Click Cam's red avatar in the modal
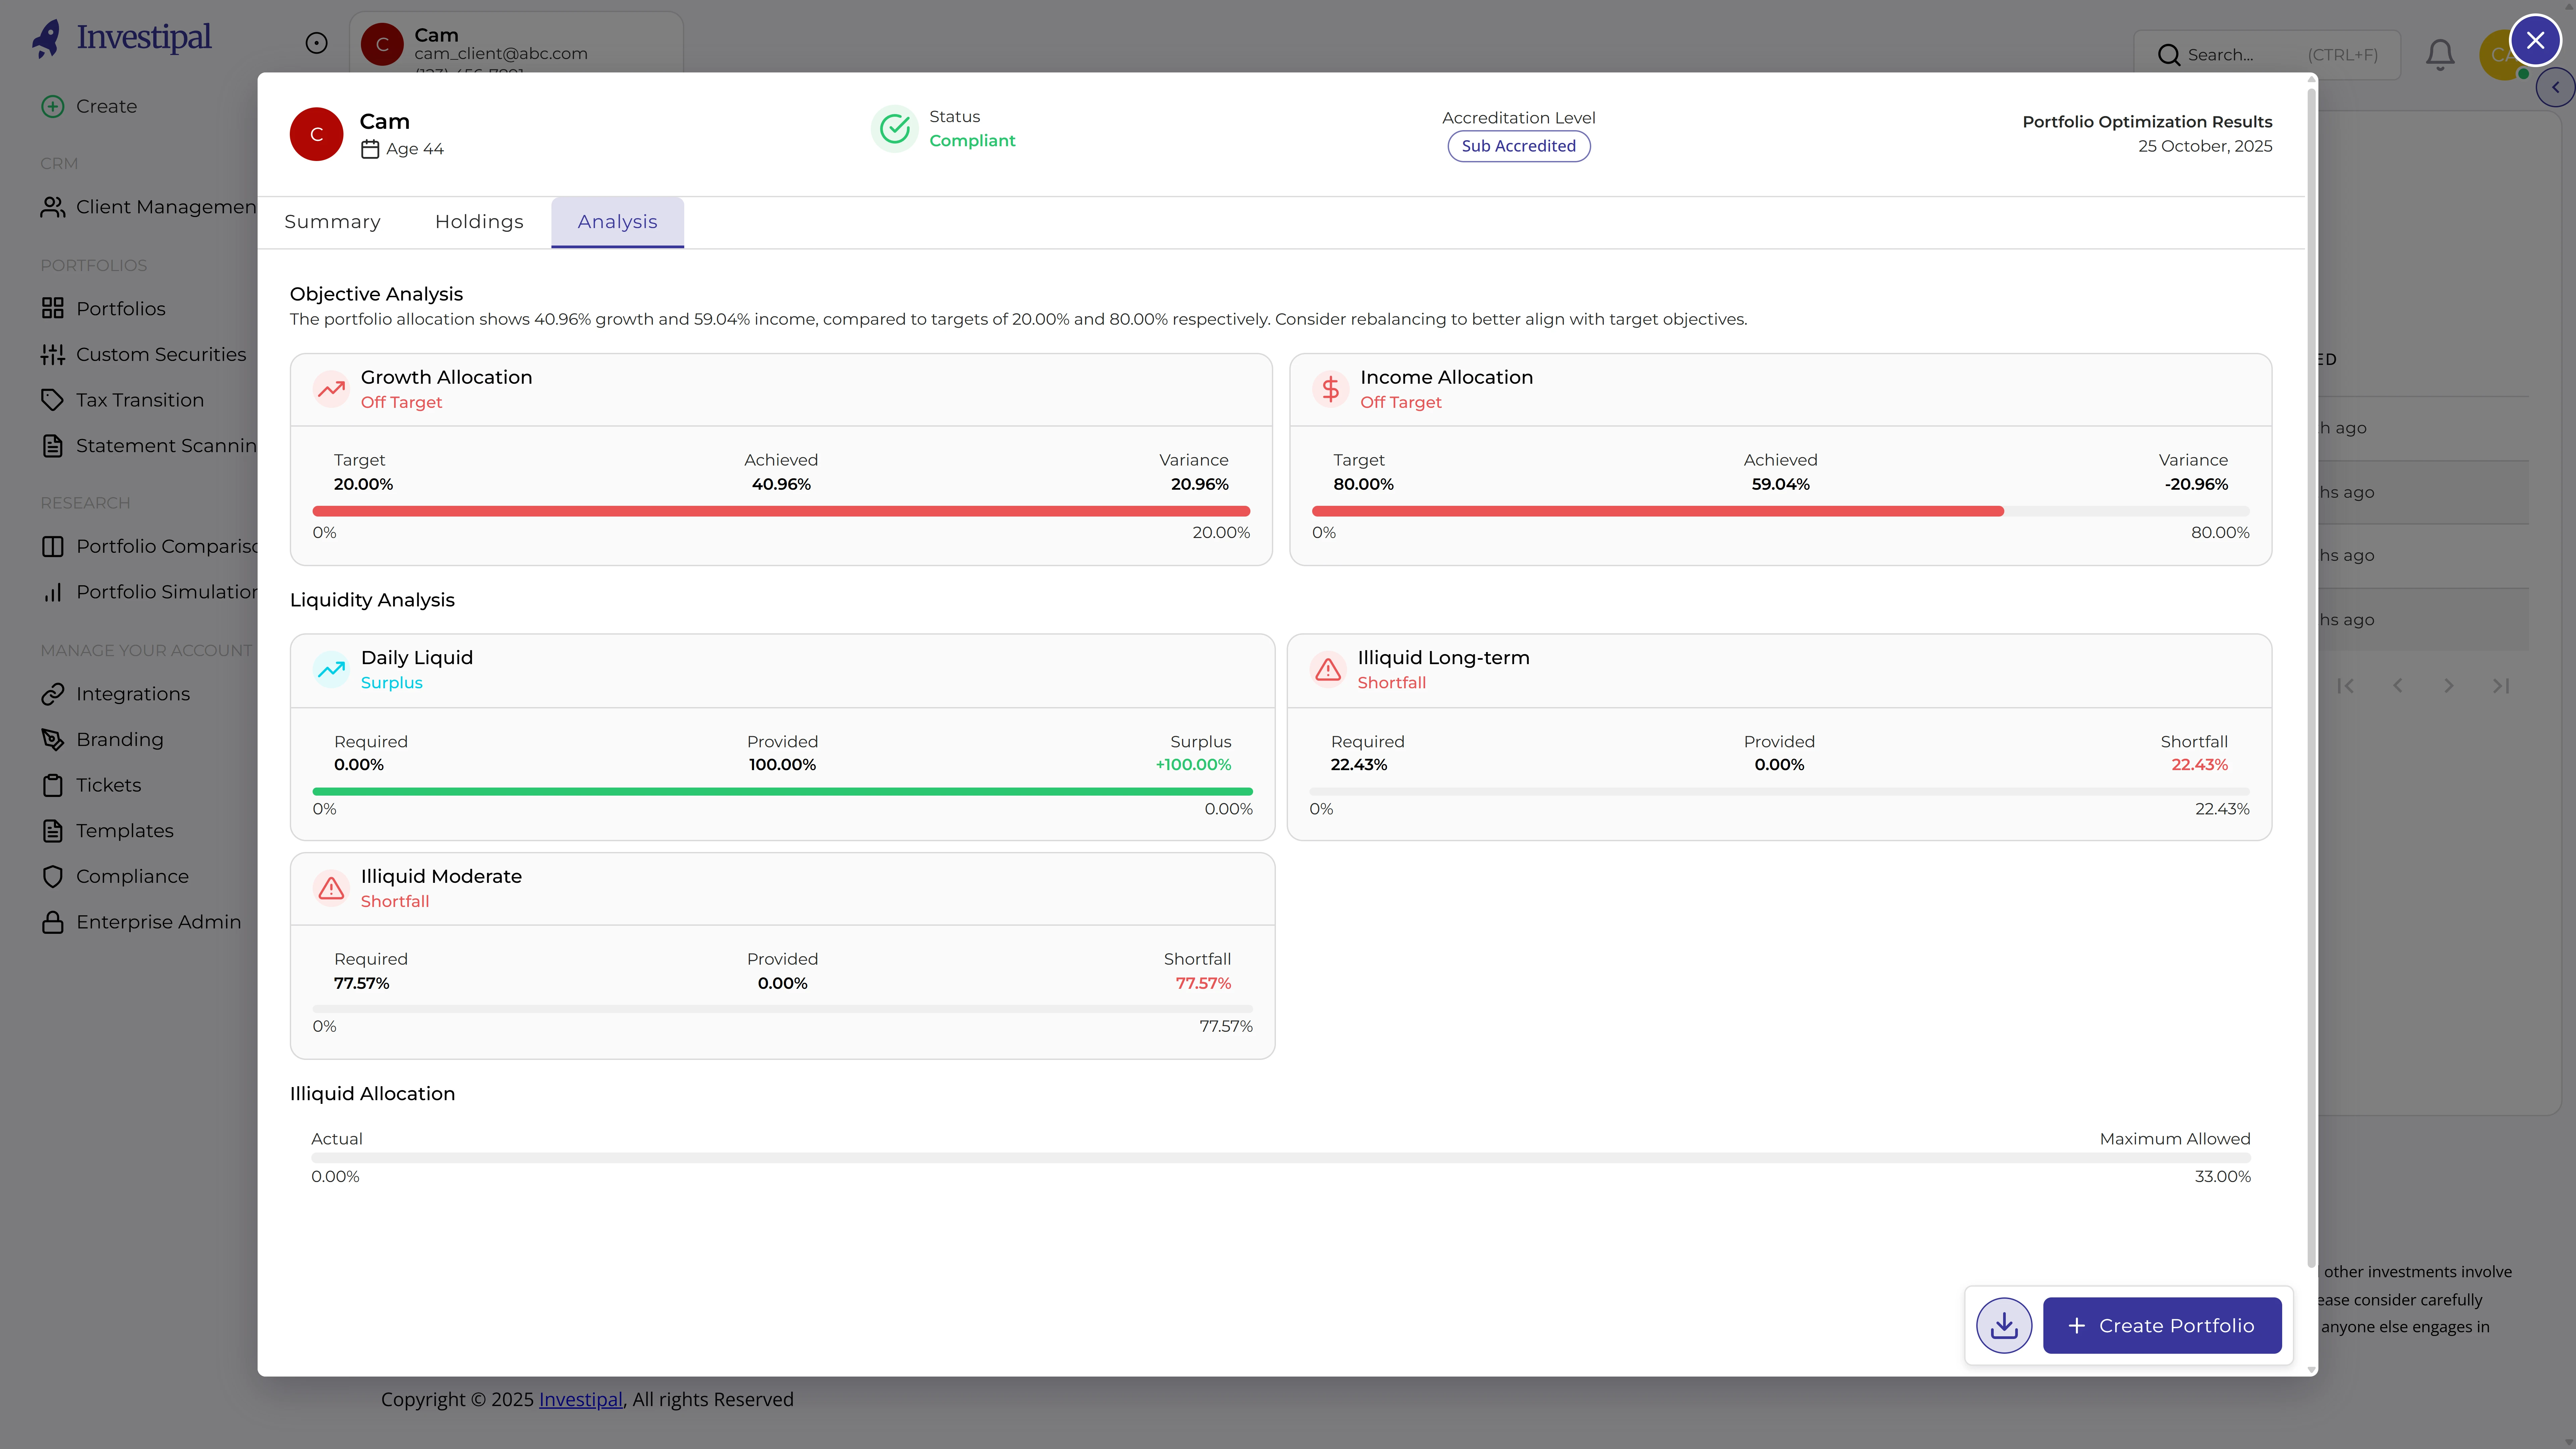Viewport: 2576px width, 1449px height. coord(316,134)
